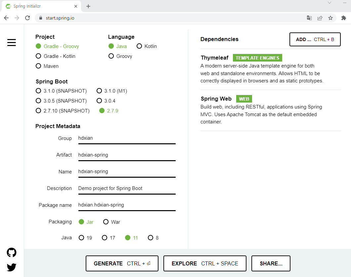Open the Twitter bird icon link
Viewport: 351px width, 277px height.
tap(12, 267)
